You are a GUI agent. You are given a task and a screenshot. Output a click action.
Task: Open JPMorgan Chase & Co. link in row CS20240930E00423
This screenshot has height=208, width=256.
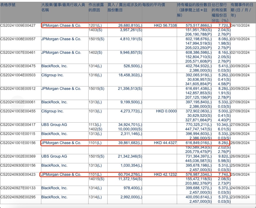61,174
